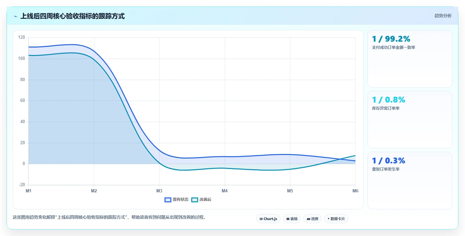Click the M2 axis label

point(94,191)
